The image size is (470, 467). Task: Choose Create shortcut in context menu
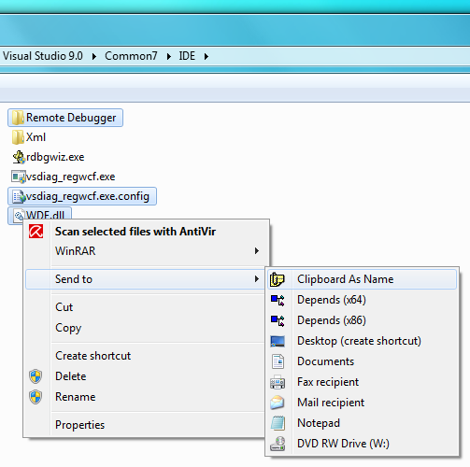click(x=93, y=356)
